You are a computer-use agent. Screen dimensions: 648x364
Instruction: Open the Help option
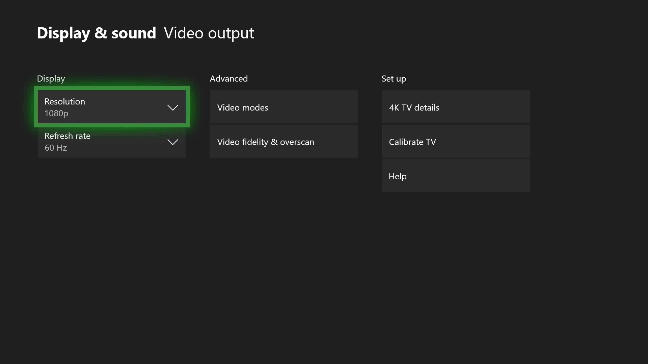pyautogui.click(x=455, y=176)
